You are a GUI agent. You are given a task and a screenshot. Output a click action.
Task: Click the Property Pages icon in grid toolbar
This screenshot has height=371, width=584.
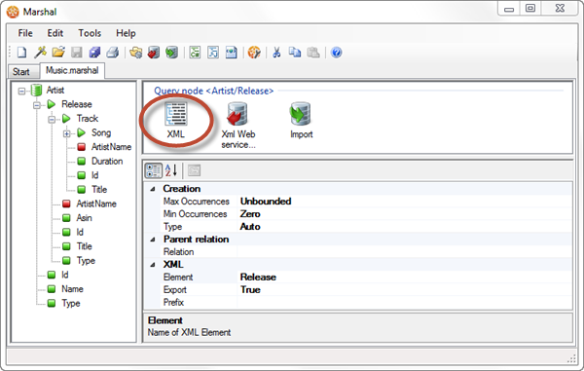tap(194, 170)
